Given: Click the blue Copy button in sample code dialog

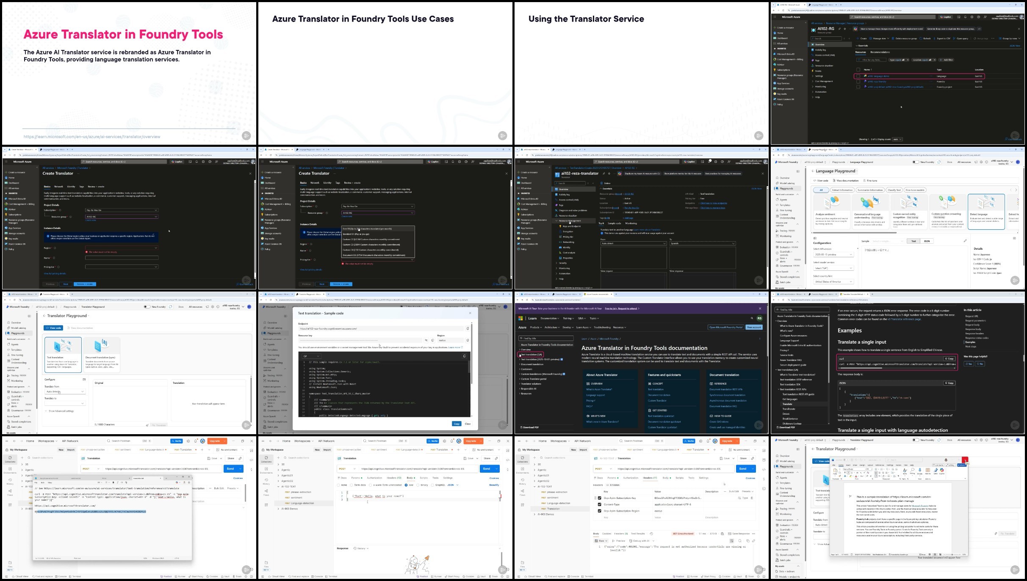Looking at the screenshot, I should 456,424.
